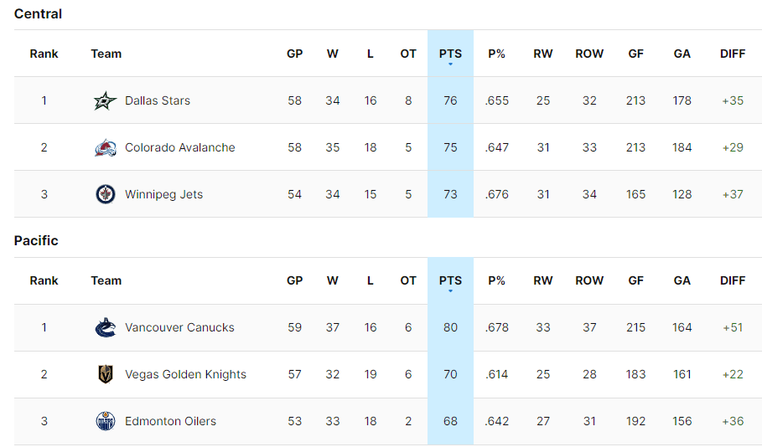Sort Pacific table by Rank header
Image resolution: width=762 pixels, height=447 pixels.
click(x=44, y=280)
